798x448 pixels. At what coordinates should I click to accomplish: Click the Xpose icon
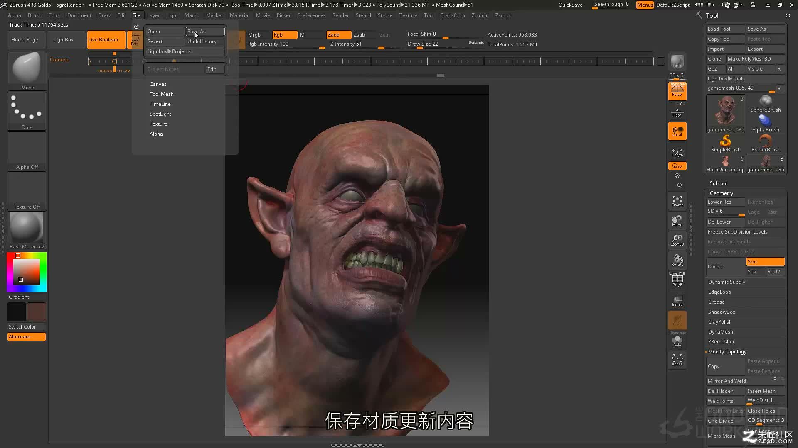(677, 360)
